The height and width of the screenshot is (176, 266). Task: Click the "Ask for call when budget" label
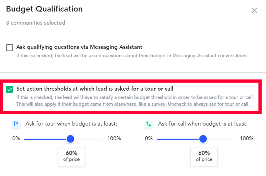(202, 124)
